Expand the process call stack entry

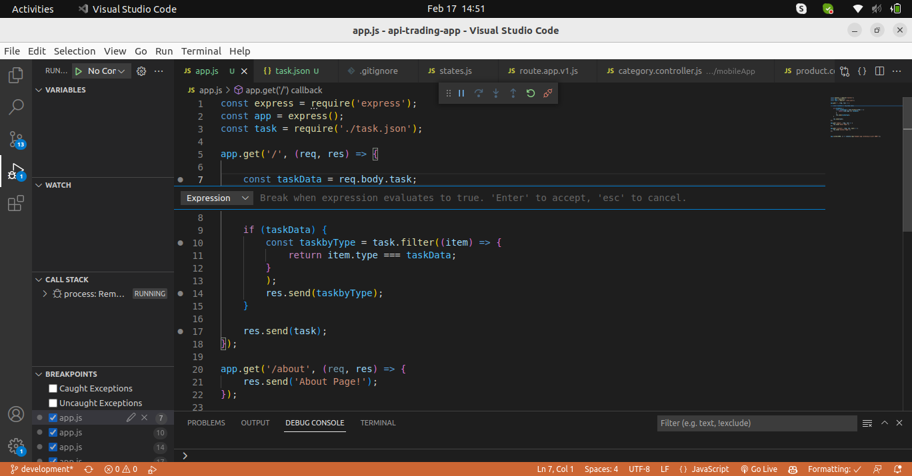click(45, 294)
